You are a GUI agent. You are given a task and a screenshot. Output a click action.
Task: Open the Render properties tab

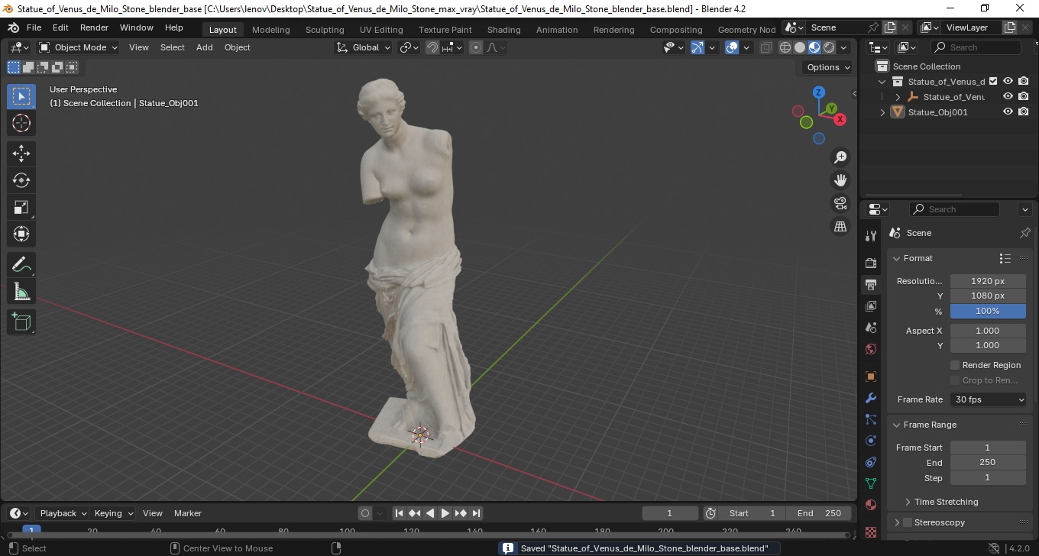point(871,263)
